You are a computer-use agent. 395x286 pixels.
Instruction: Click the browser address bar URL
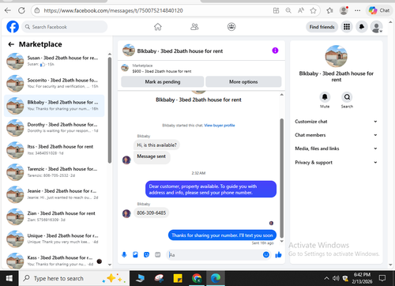113,10
